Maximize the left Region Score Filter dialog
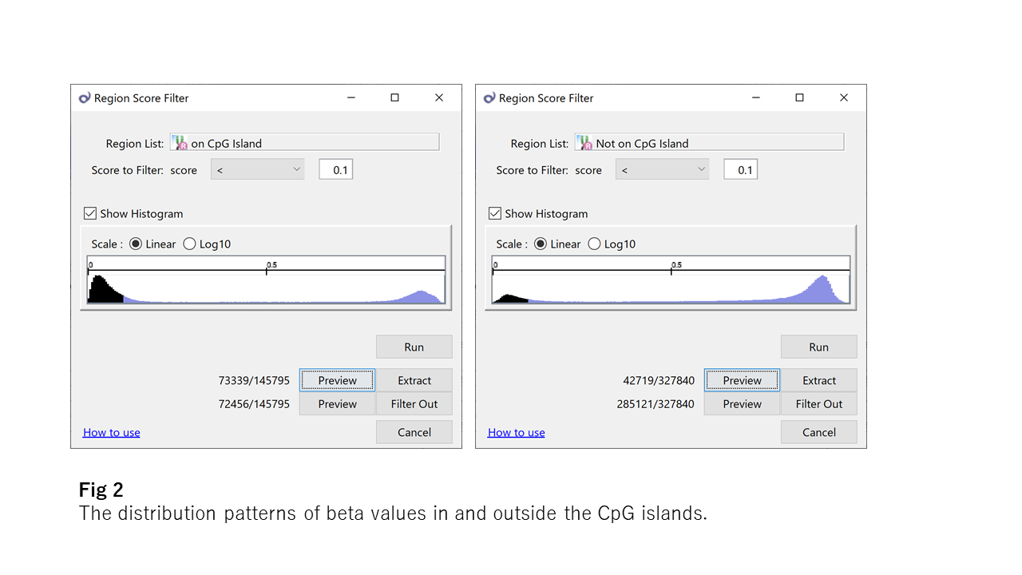Screen dimensions: 1022x575 (x=394, y=97)
